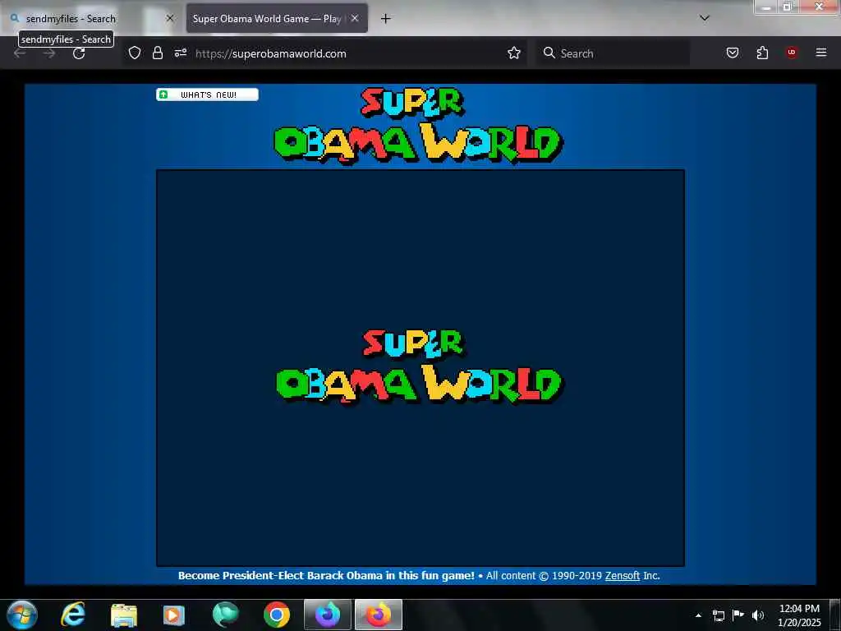841x631 pixels.
Task: Reload the current page
Action: 79,53
